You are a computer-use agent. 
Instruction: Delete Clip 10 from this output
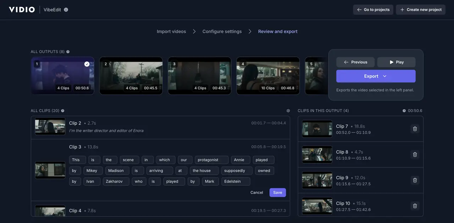point(415,206)
